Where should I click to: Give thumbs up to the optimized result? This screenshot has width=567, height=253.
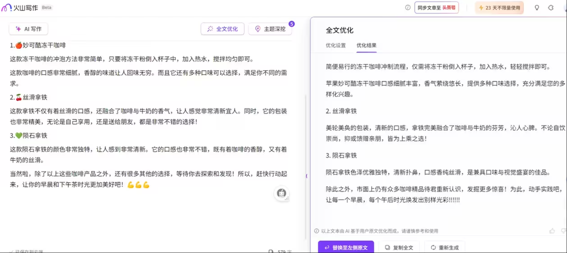552,231
